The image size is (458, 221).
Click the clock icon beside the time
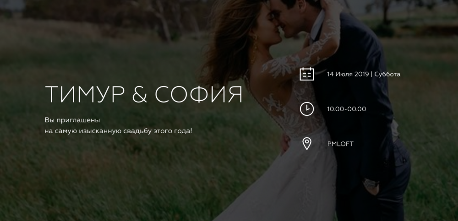pos(307,109)
